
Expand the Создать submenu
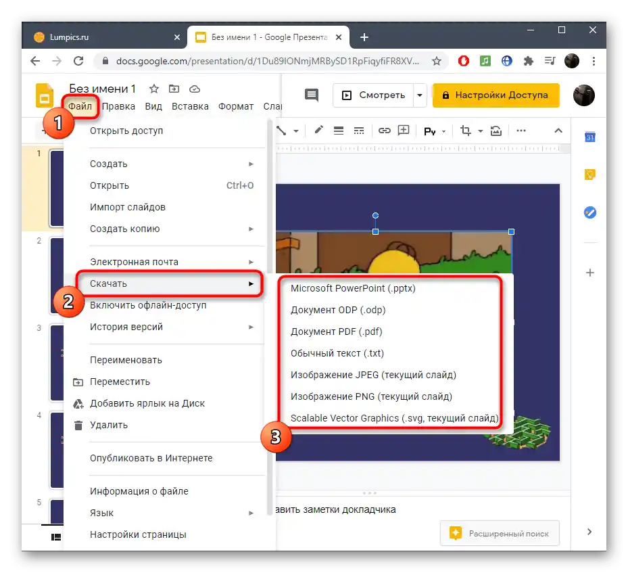[x=251, y=164]
